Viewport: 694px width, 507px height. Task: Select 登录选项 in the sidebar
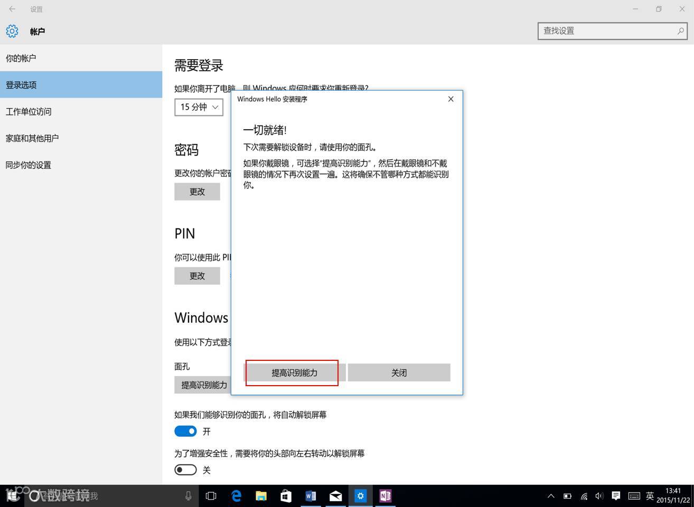pos(81,84)
